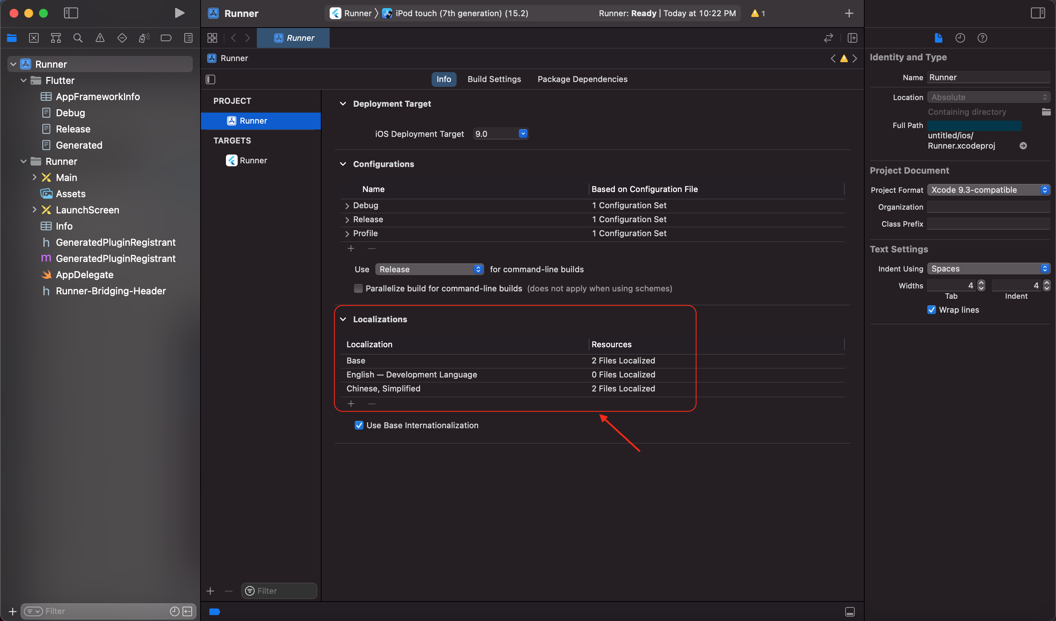Open the breakpoint navigator
Viewport: 1056px width, 621px height.
coord(166,38)
